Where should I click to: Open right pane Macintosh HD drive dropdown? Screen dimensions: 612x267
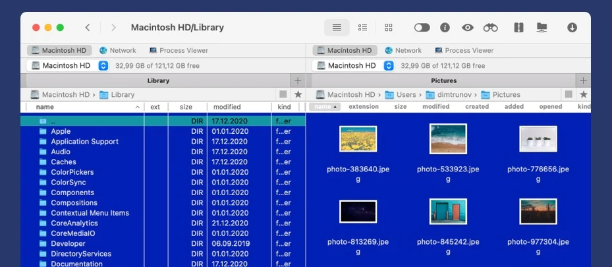coord(389,65)
